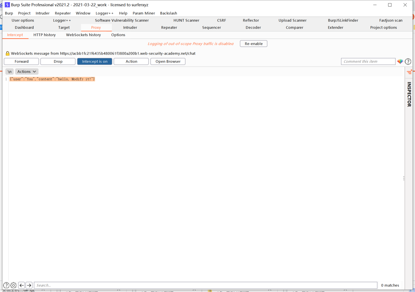Screen dimensions: 415x292
Task: Click the lock icon beside WebSockets message
Action: pyautogui.click(x=7, y=53)
